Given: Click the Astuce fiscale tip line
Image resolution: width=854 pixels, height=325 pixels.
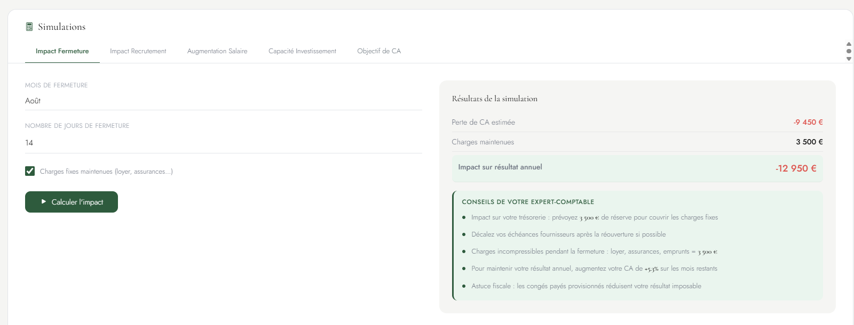Looking at the screenshot, I should click(586, 286).
